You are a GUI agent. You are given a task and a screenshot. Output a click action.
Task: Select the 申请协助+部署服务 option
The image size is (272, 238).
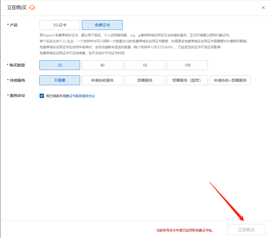tap(230, 80)
